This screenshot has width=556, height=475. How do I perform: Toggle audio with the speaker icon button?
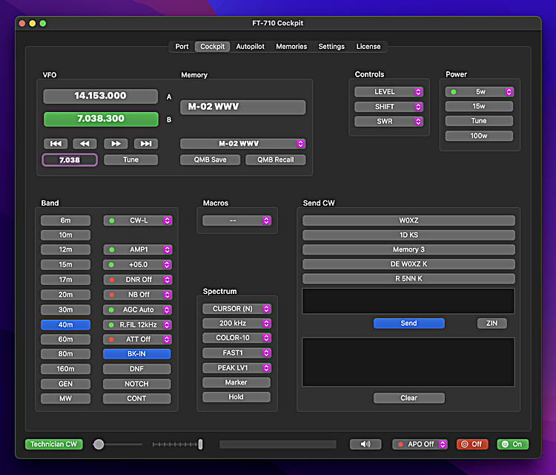tap(365, 444)
